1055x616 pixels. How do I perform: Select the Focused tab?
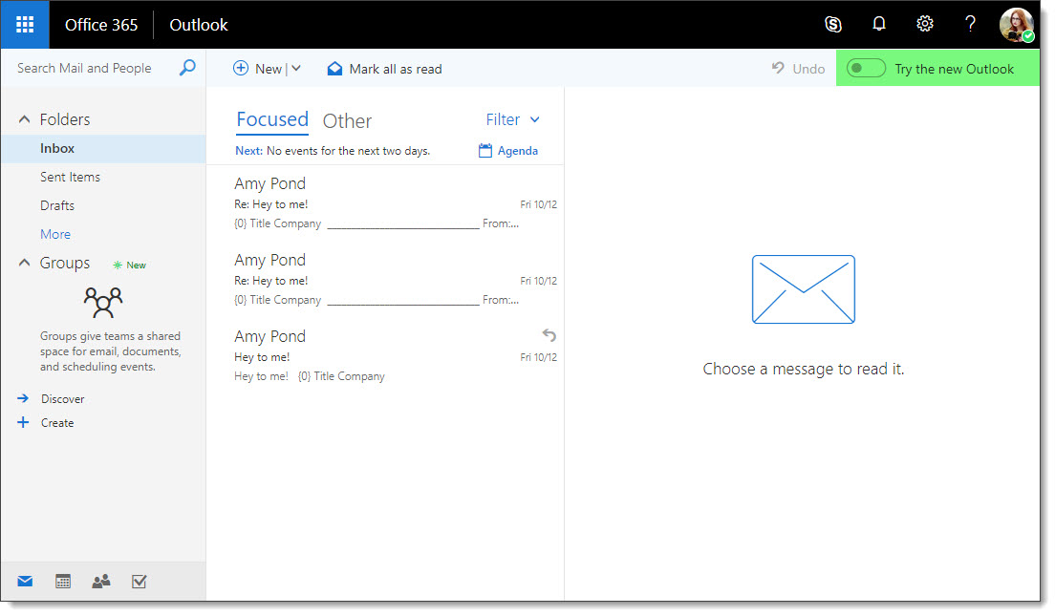pyautogui.click(x=272, y=119)
